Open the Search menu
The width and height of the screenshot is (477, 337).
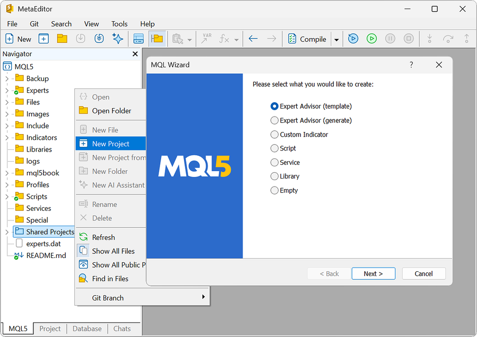(61, 24)
